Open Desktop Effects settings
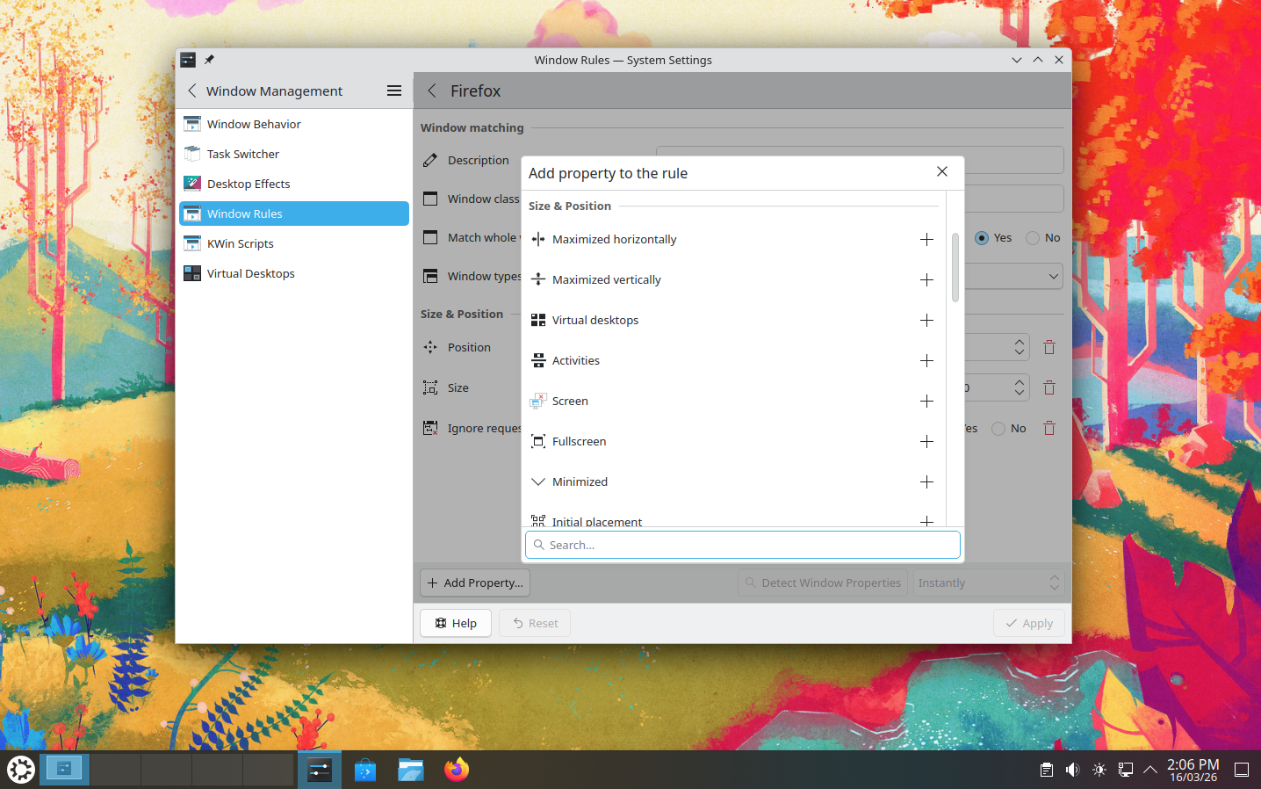1261x789 pixels. 294,184
